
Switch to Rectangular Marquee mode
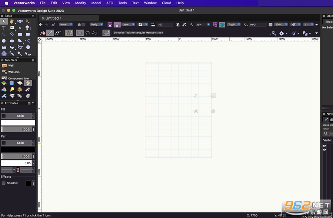80,33
